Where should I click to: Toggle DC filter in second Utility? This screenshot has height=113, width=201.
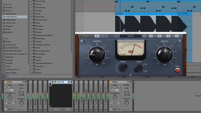[x=129, y=109]
